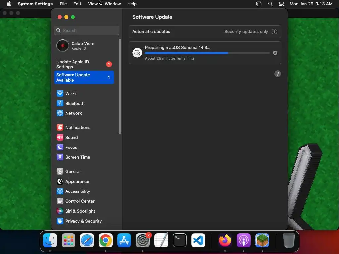Open the File menu

coord(63,4)
